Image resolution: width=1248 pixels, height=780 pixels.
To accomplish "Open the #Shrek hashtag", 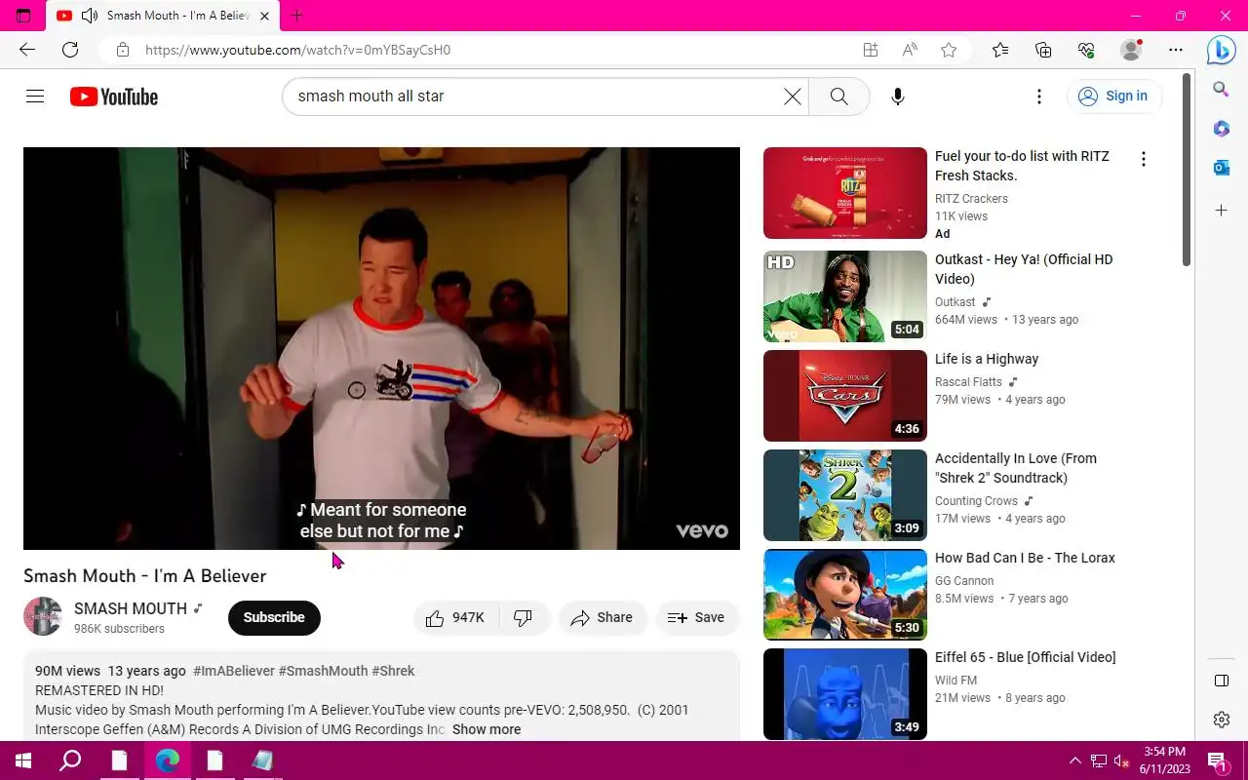I will coord(393,671).
